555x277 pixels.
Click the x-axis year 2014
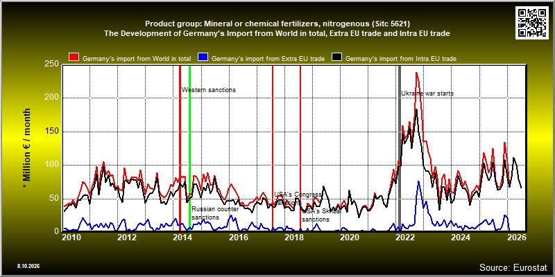coord(182,237)
